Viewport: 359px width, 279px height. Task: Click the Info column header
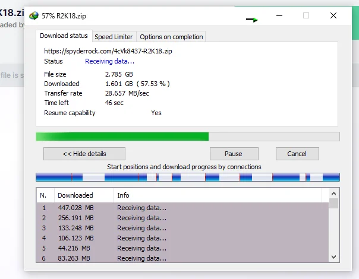tap(218, 195)
